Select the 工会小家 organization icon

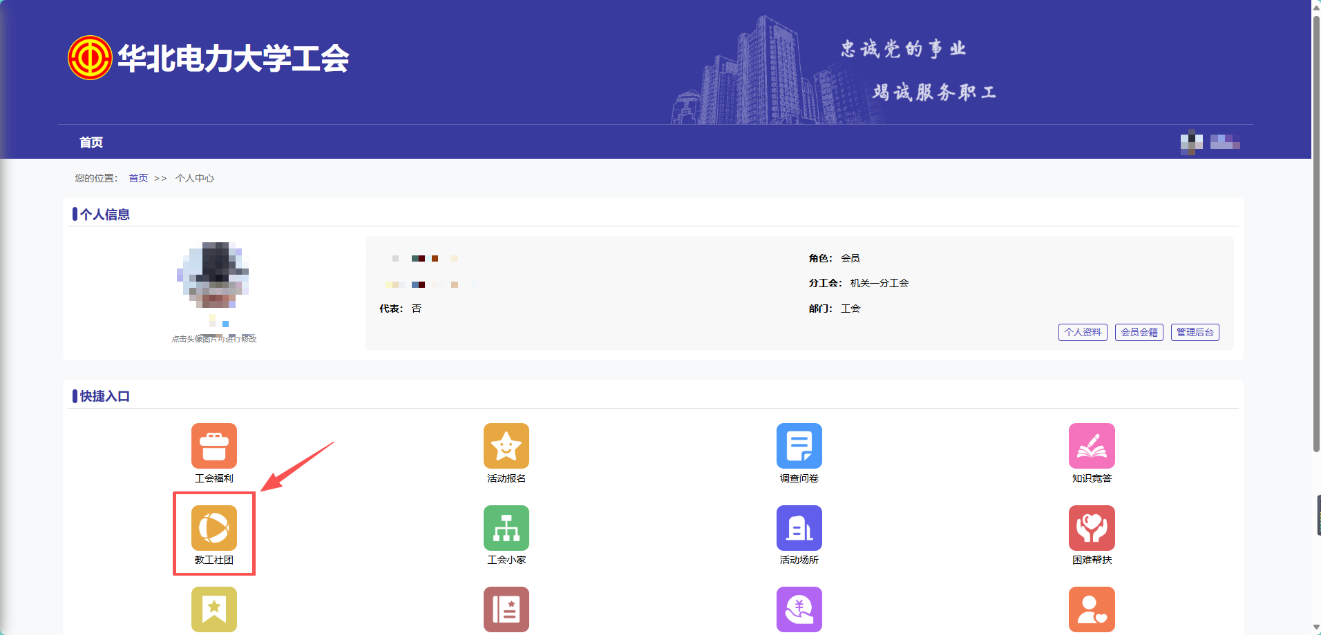coord(506,528)
